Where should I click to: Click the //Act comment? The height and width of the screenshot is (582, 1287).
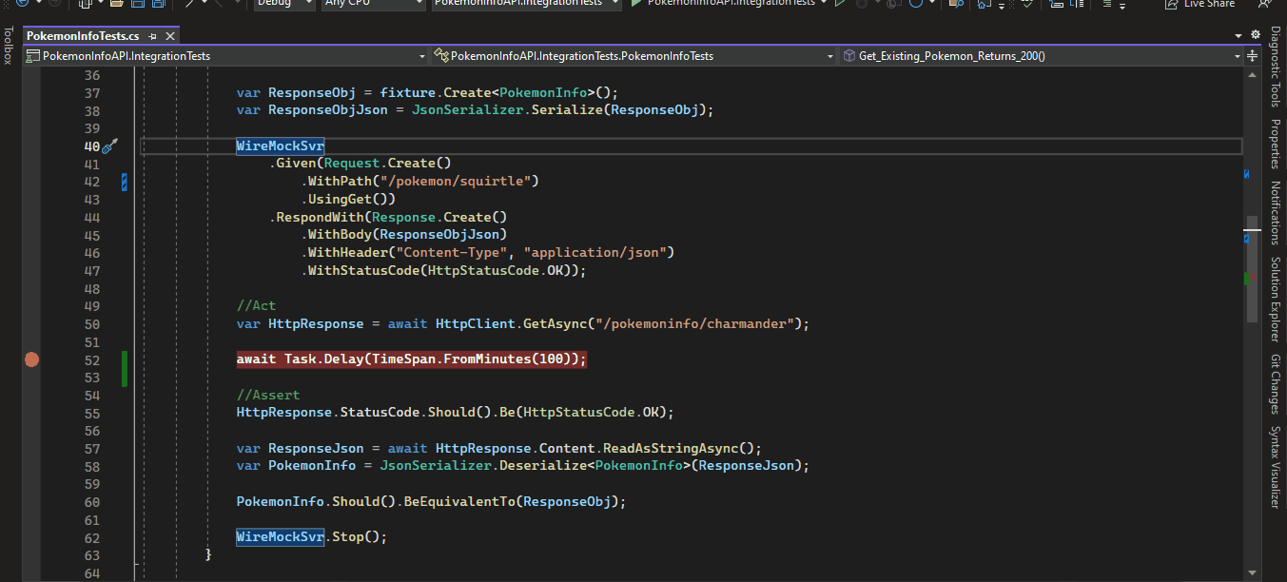(x=256, y=306)
